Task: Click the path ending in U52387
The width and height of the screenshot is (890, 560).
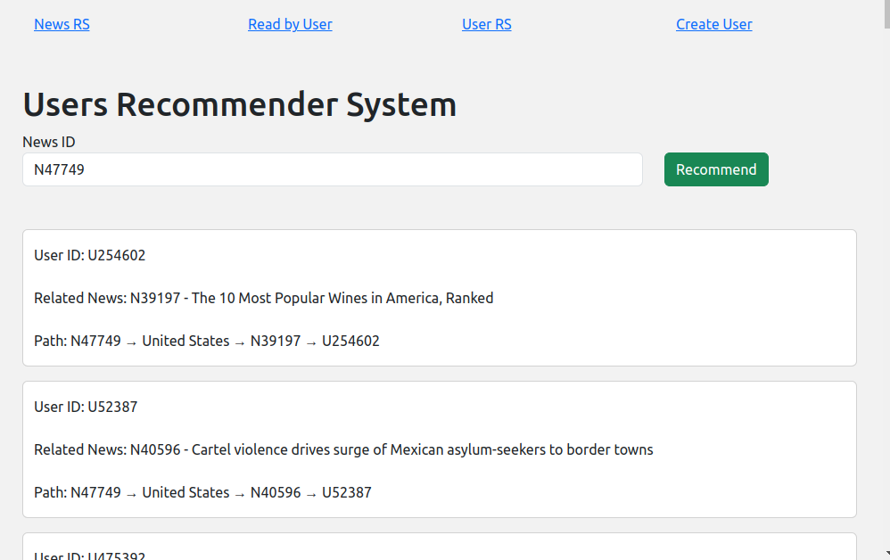Action: 202,492
